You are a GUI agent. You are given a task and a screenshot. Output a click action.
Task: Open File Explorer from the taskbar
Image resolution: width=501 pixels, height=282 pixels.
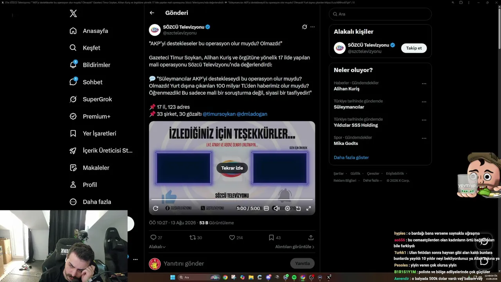coord(251,277)
